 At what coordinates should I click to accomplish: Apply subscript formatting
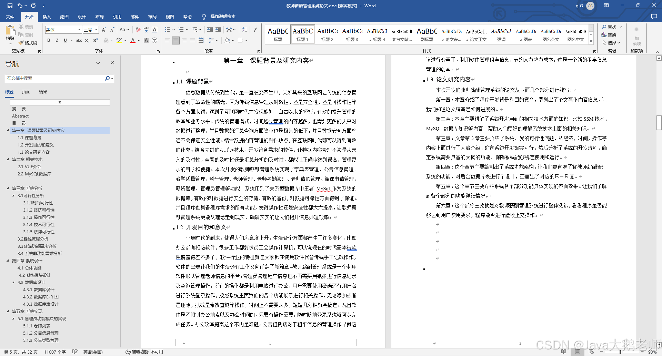click(87, 41)
